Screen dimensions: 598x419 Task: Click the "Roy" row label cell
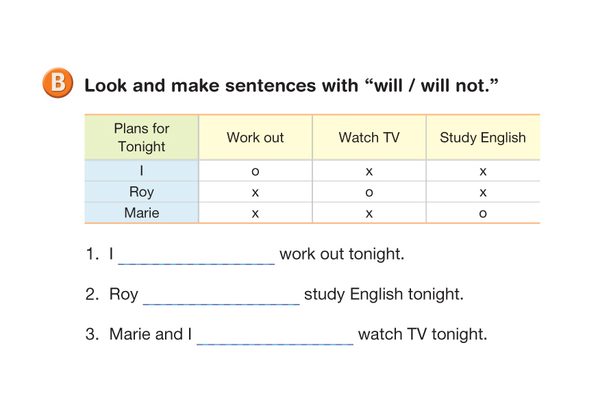point(141,192)
